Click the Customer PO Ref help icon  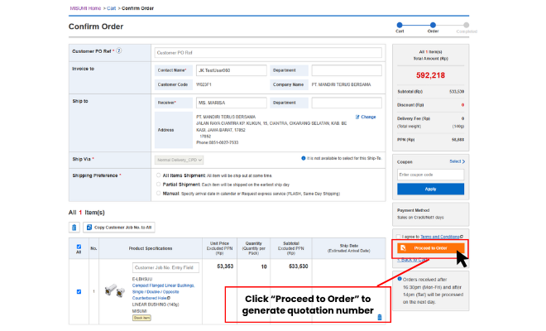pyautogui.click(x=119, y=50)
